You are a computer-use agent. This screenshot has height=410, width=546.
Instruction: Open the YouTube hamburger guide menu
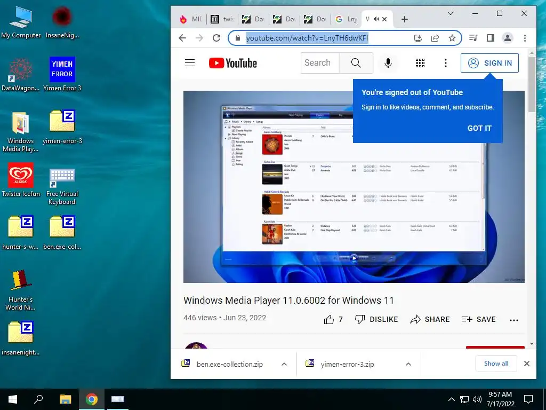190,63
